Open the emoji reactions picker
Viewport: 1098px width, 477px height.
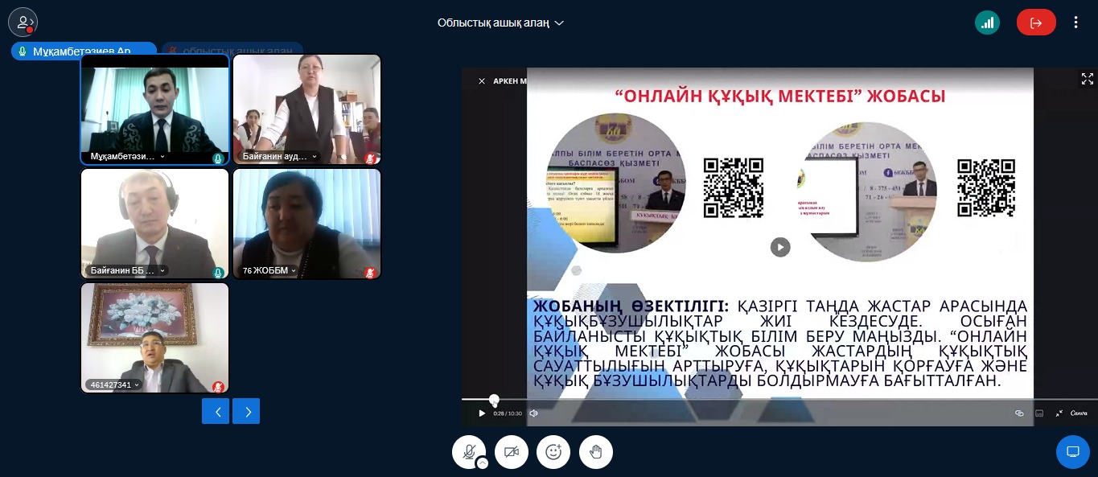pyautogui.click(x=553, y=452)
